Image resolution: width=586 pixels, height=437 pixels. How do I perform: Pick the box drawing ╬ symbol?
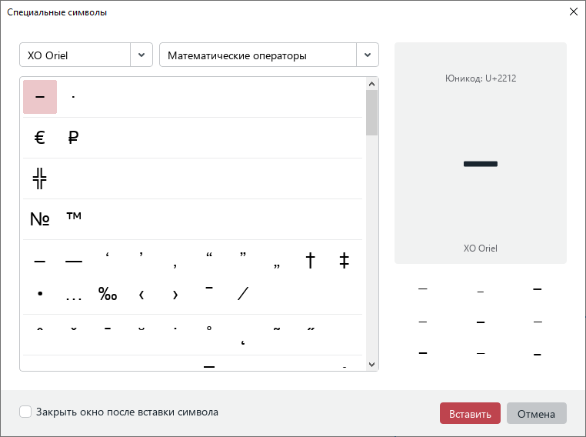(x=40, y=178)
